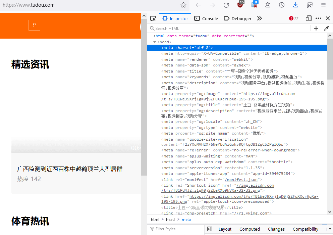Open the browser hamburger menu
333x235 pixels.
pyautogui.click(x=324, y=5)
